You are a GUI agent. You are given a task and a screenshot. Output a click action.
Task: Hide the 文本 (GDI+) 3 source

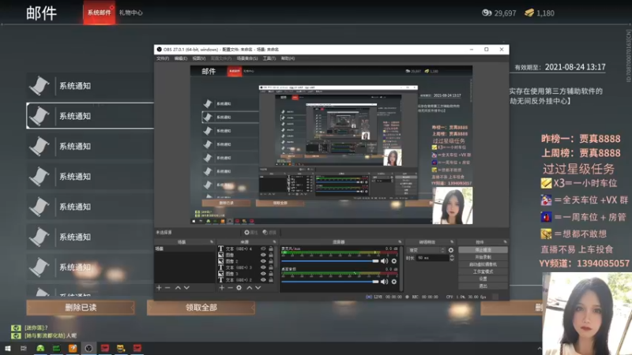pos(263,267)
